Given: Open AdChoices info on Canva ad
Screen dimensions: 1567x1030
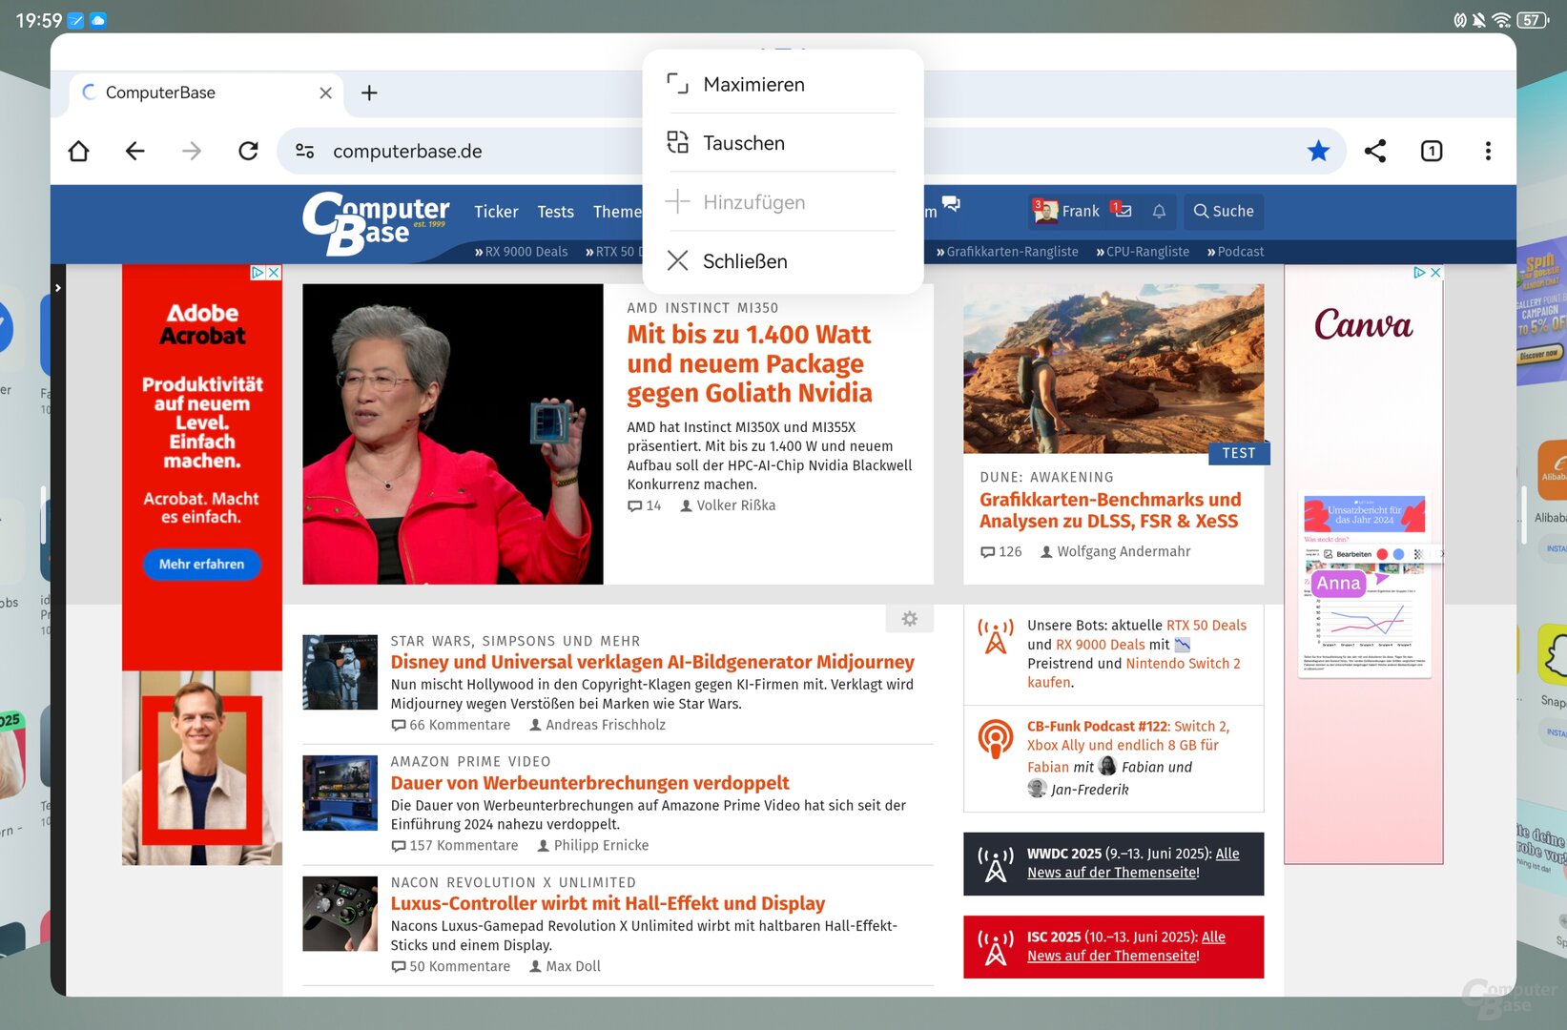Looking at the screenshot, I should coord(1419,273).
